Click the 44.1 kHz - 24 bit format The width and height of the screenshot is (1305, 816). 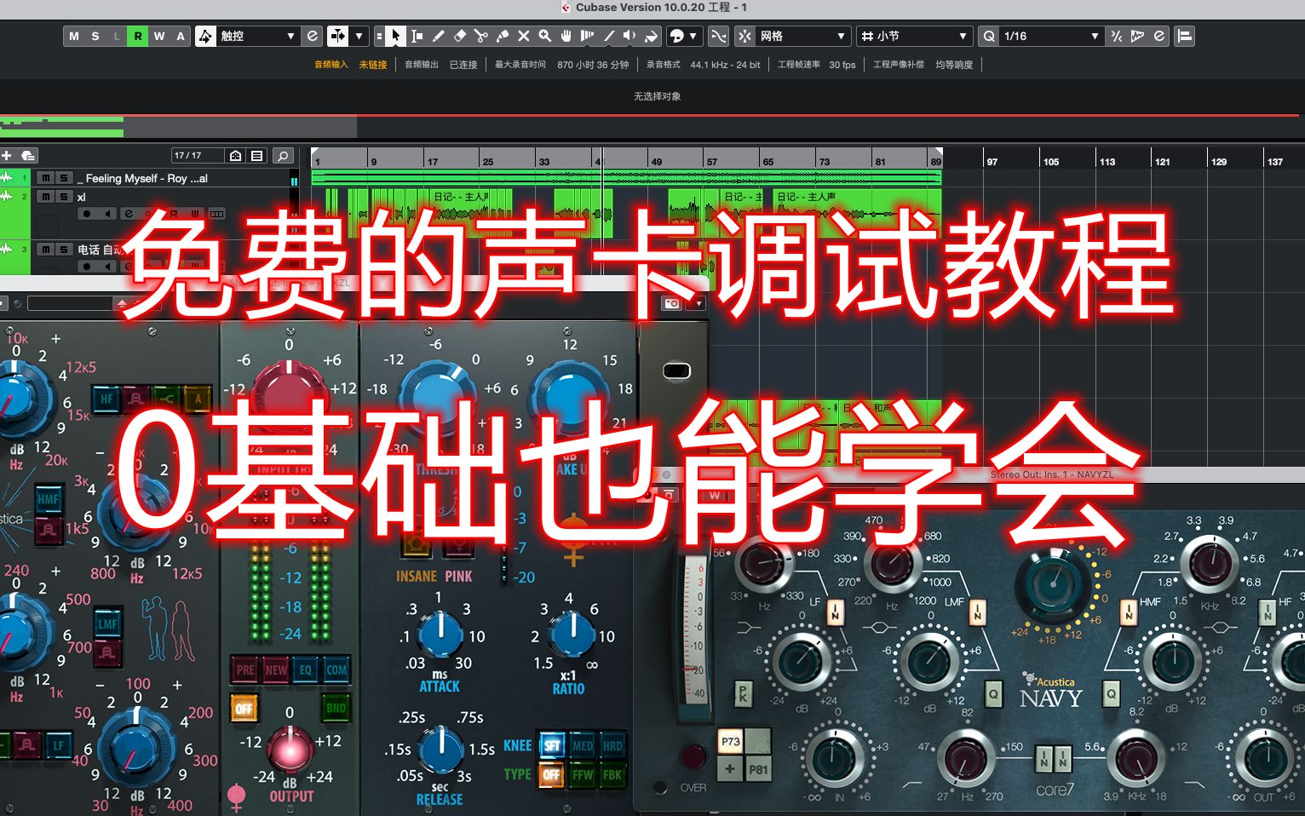point(725,65)
